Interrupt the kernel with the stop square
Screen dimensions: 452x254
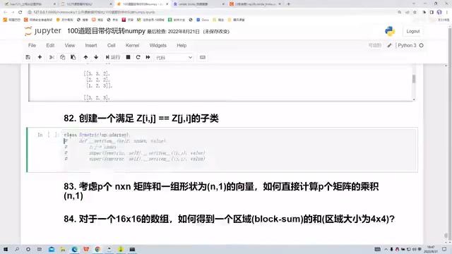tap(128, 57)
